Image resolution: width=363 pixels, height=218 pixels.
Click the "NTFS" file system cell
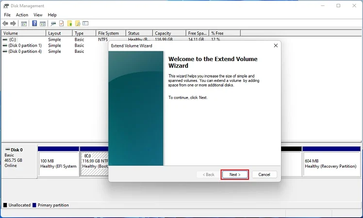click(x=103, y=40)
